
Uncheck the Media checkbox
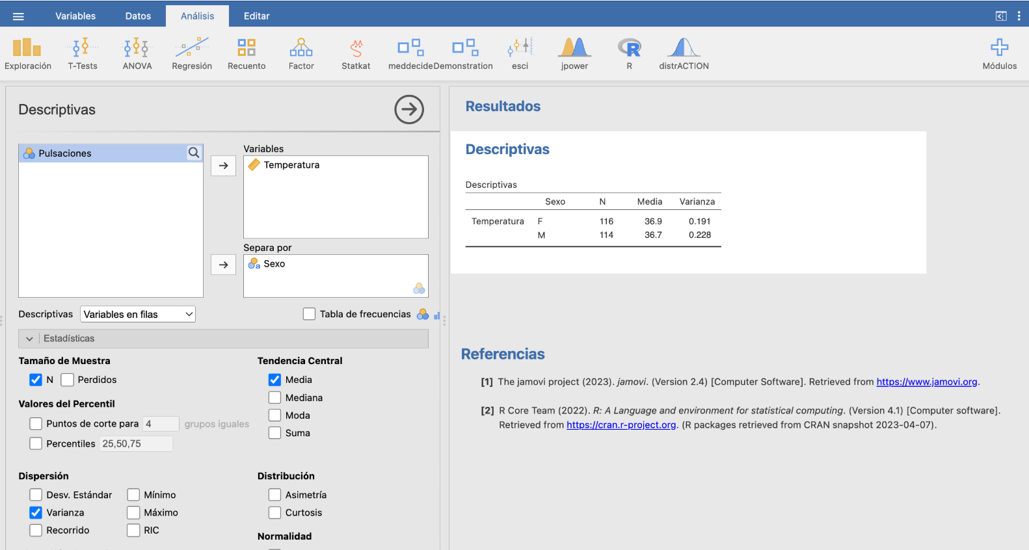275,380
